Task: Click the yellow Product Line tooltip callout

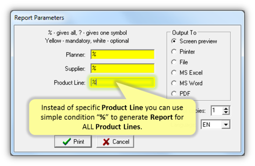Action: point(112,117)
